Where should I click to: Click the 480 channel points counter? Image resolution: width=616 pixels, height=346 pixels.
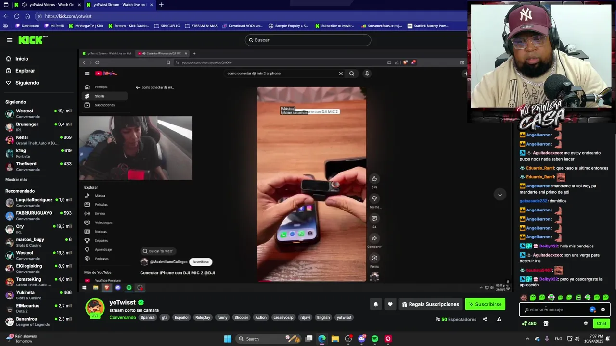[x=529, y=323]
